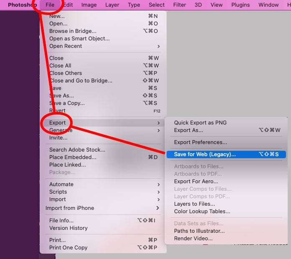Open the 3D menu
Screen dimensions: 291x259
point(198,5)
